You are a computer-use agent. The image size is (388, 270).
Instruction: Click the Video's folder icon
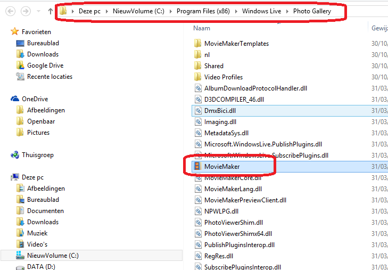tap(20, 244)
